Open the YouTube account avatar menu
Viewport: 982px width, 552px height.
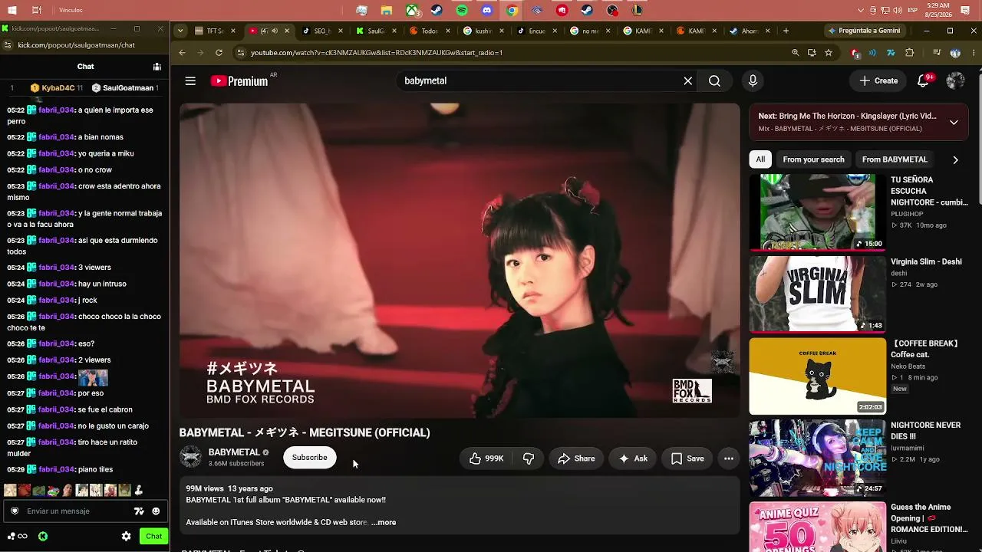(x=955, y=80)
